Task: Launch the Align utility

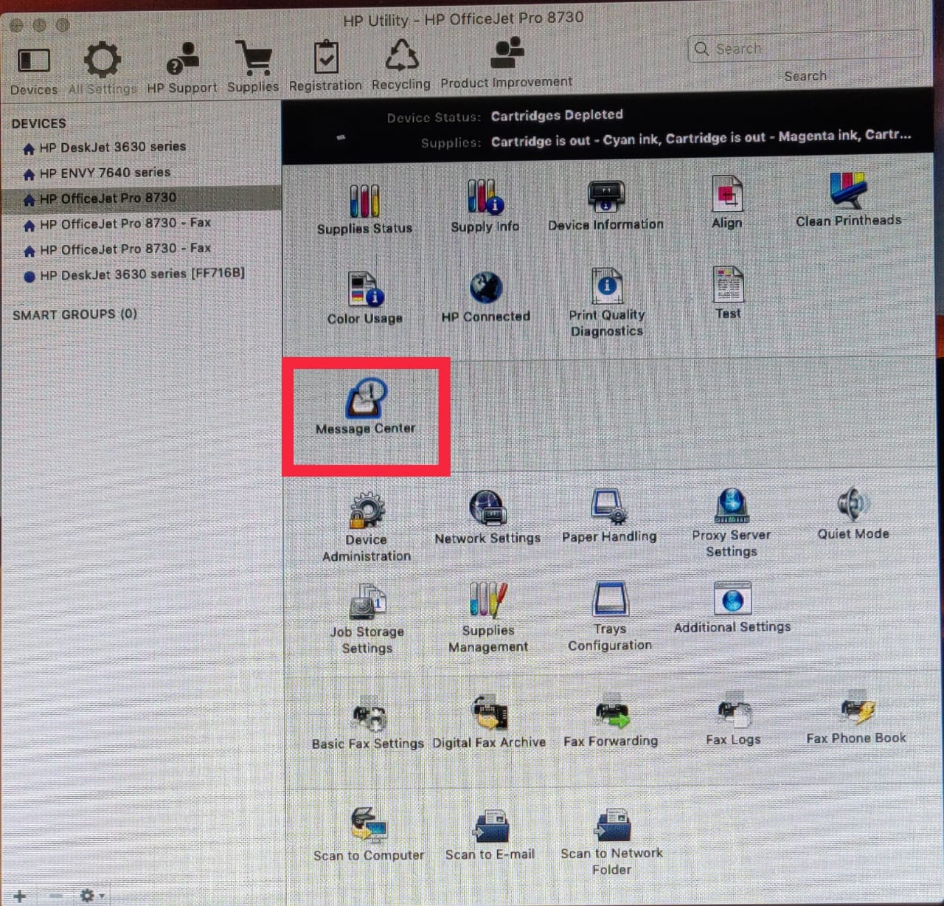Action: (x=726, y=202)
